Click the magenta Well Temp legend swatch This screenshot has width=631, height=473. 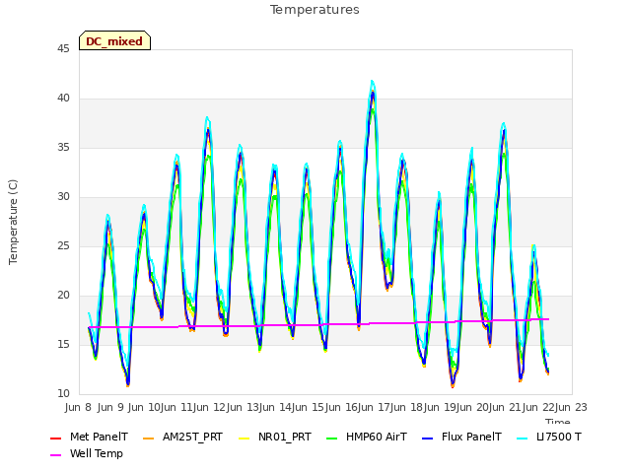(x=55, y=455)
